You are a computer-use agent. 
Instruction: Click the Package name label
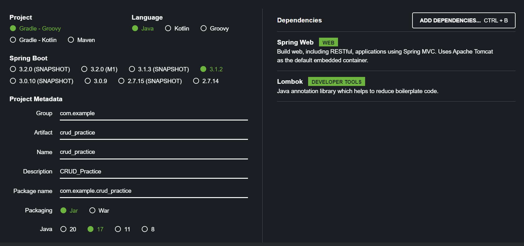33,191
